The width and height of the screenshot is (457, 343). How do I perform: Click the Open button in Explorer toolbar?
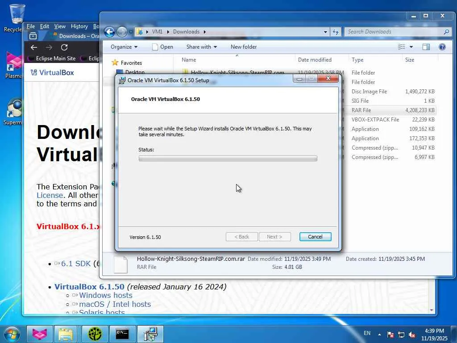[x=162, y=46]
